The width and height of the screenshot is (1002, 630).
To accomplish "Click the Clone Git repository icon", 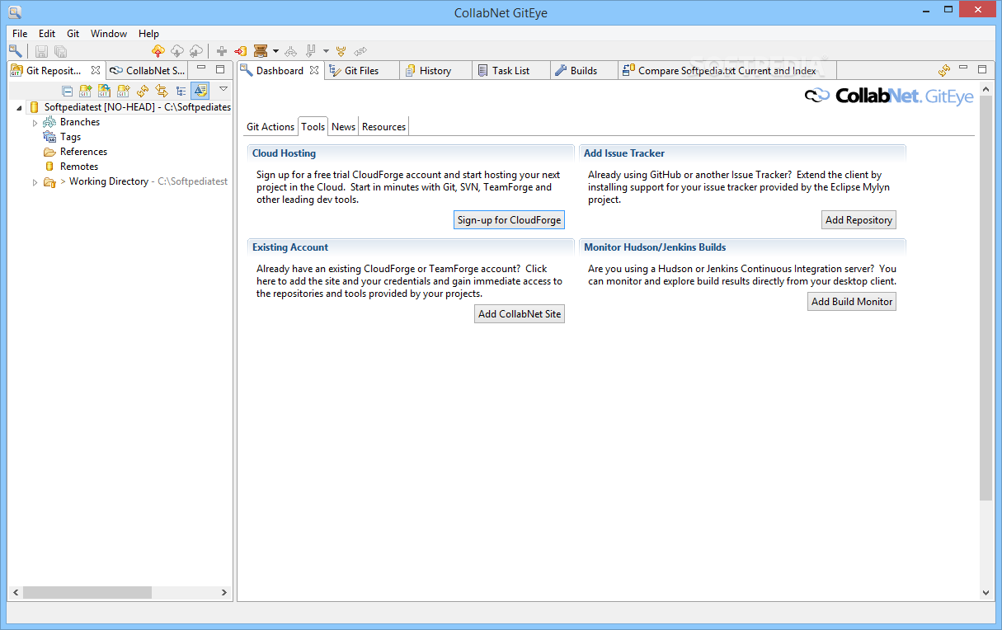I will (x=104, y=91).
